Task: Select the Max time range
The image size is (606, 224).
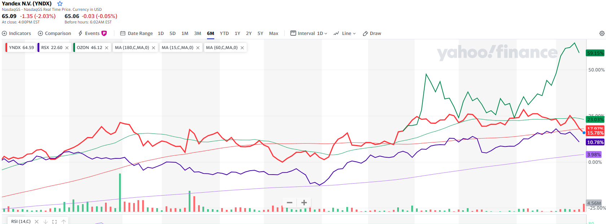Action: coord(274,33)
